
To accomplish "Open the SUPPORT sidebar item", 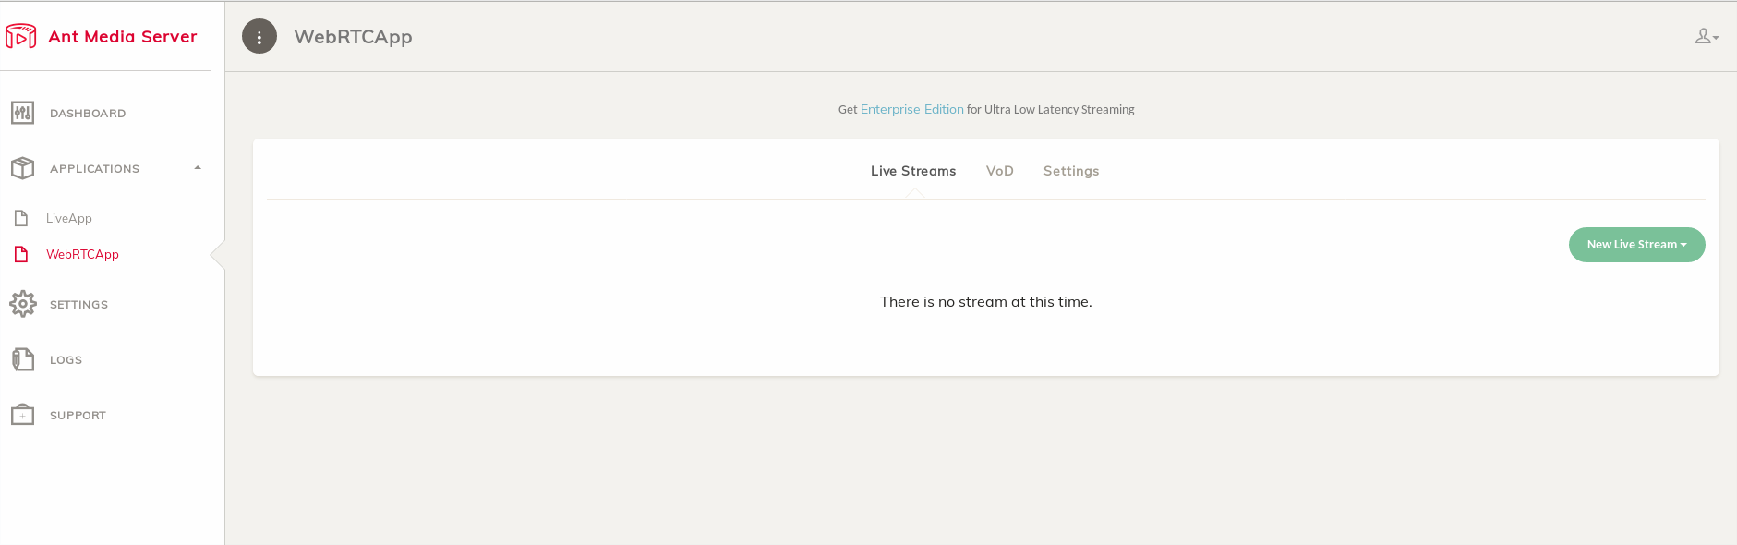I will [x=78, y=416].
